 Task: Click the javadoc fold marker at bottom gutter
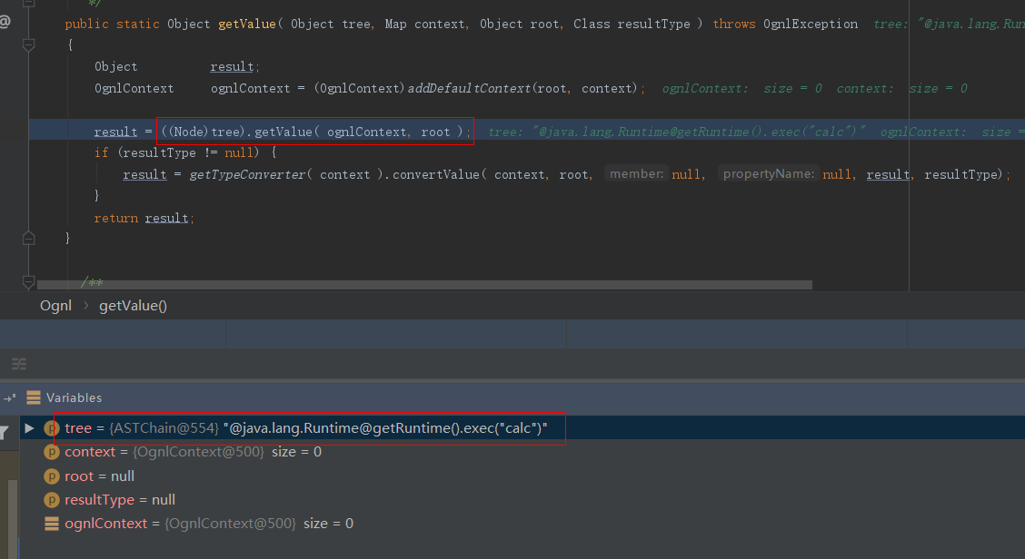tap(28, 282)
